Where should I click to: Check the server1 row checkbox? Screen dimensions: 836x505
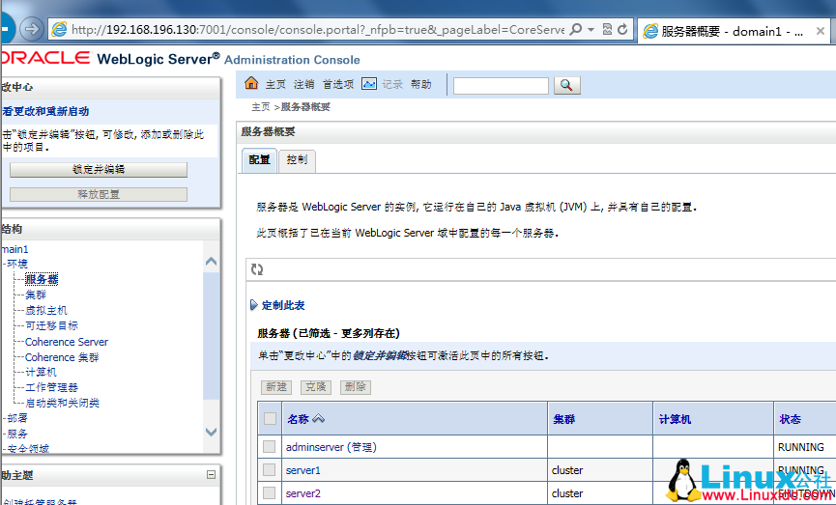click(270, 470)
